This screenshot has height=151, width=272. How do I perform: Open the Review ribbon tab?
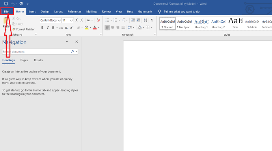click(106, 11)
